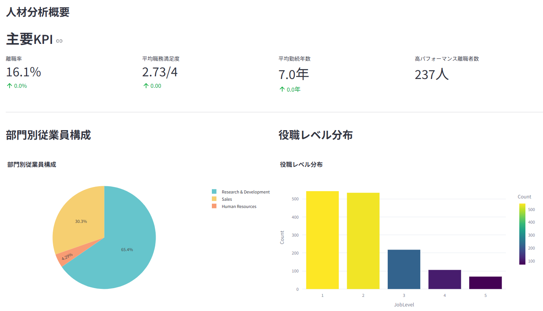Click the 16.1% 離職率 metric value

[x=23, y=73]
